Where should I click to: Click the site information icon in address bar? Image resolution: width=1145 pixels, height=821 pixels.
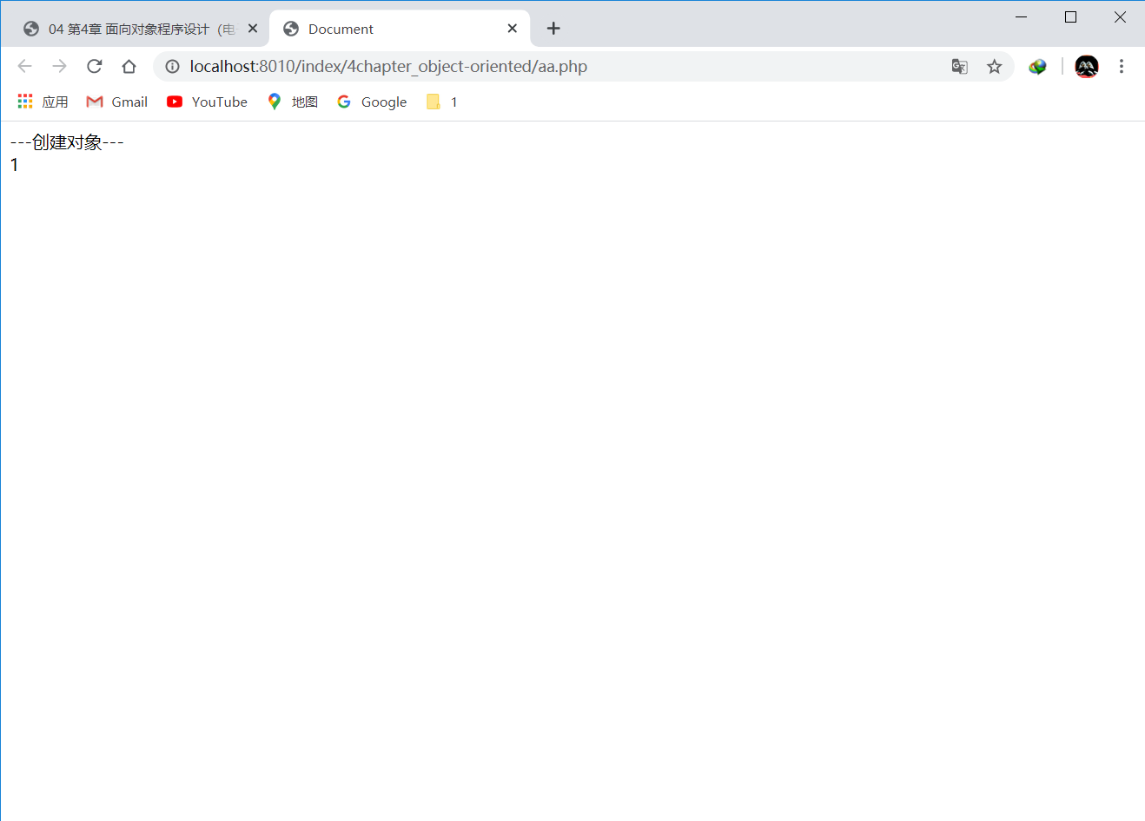172,66
